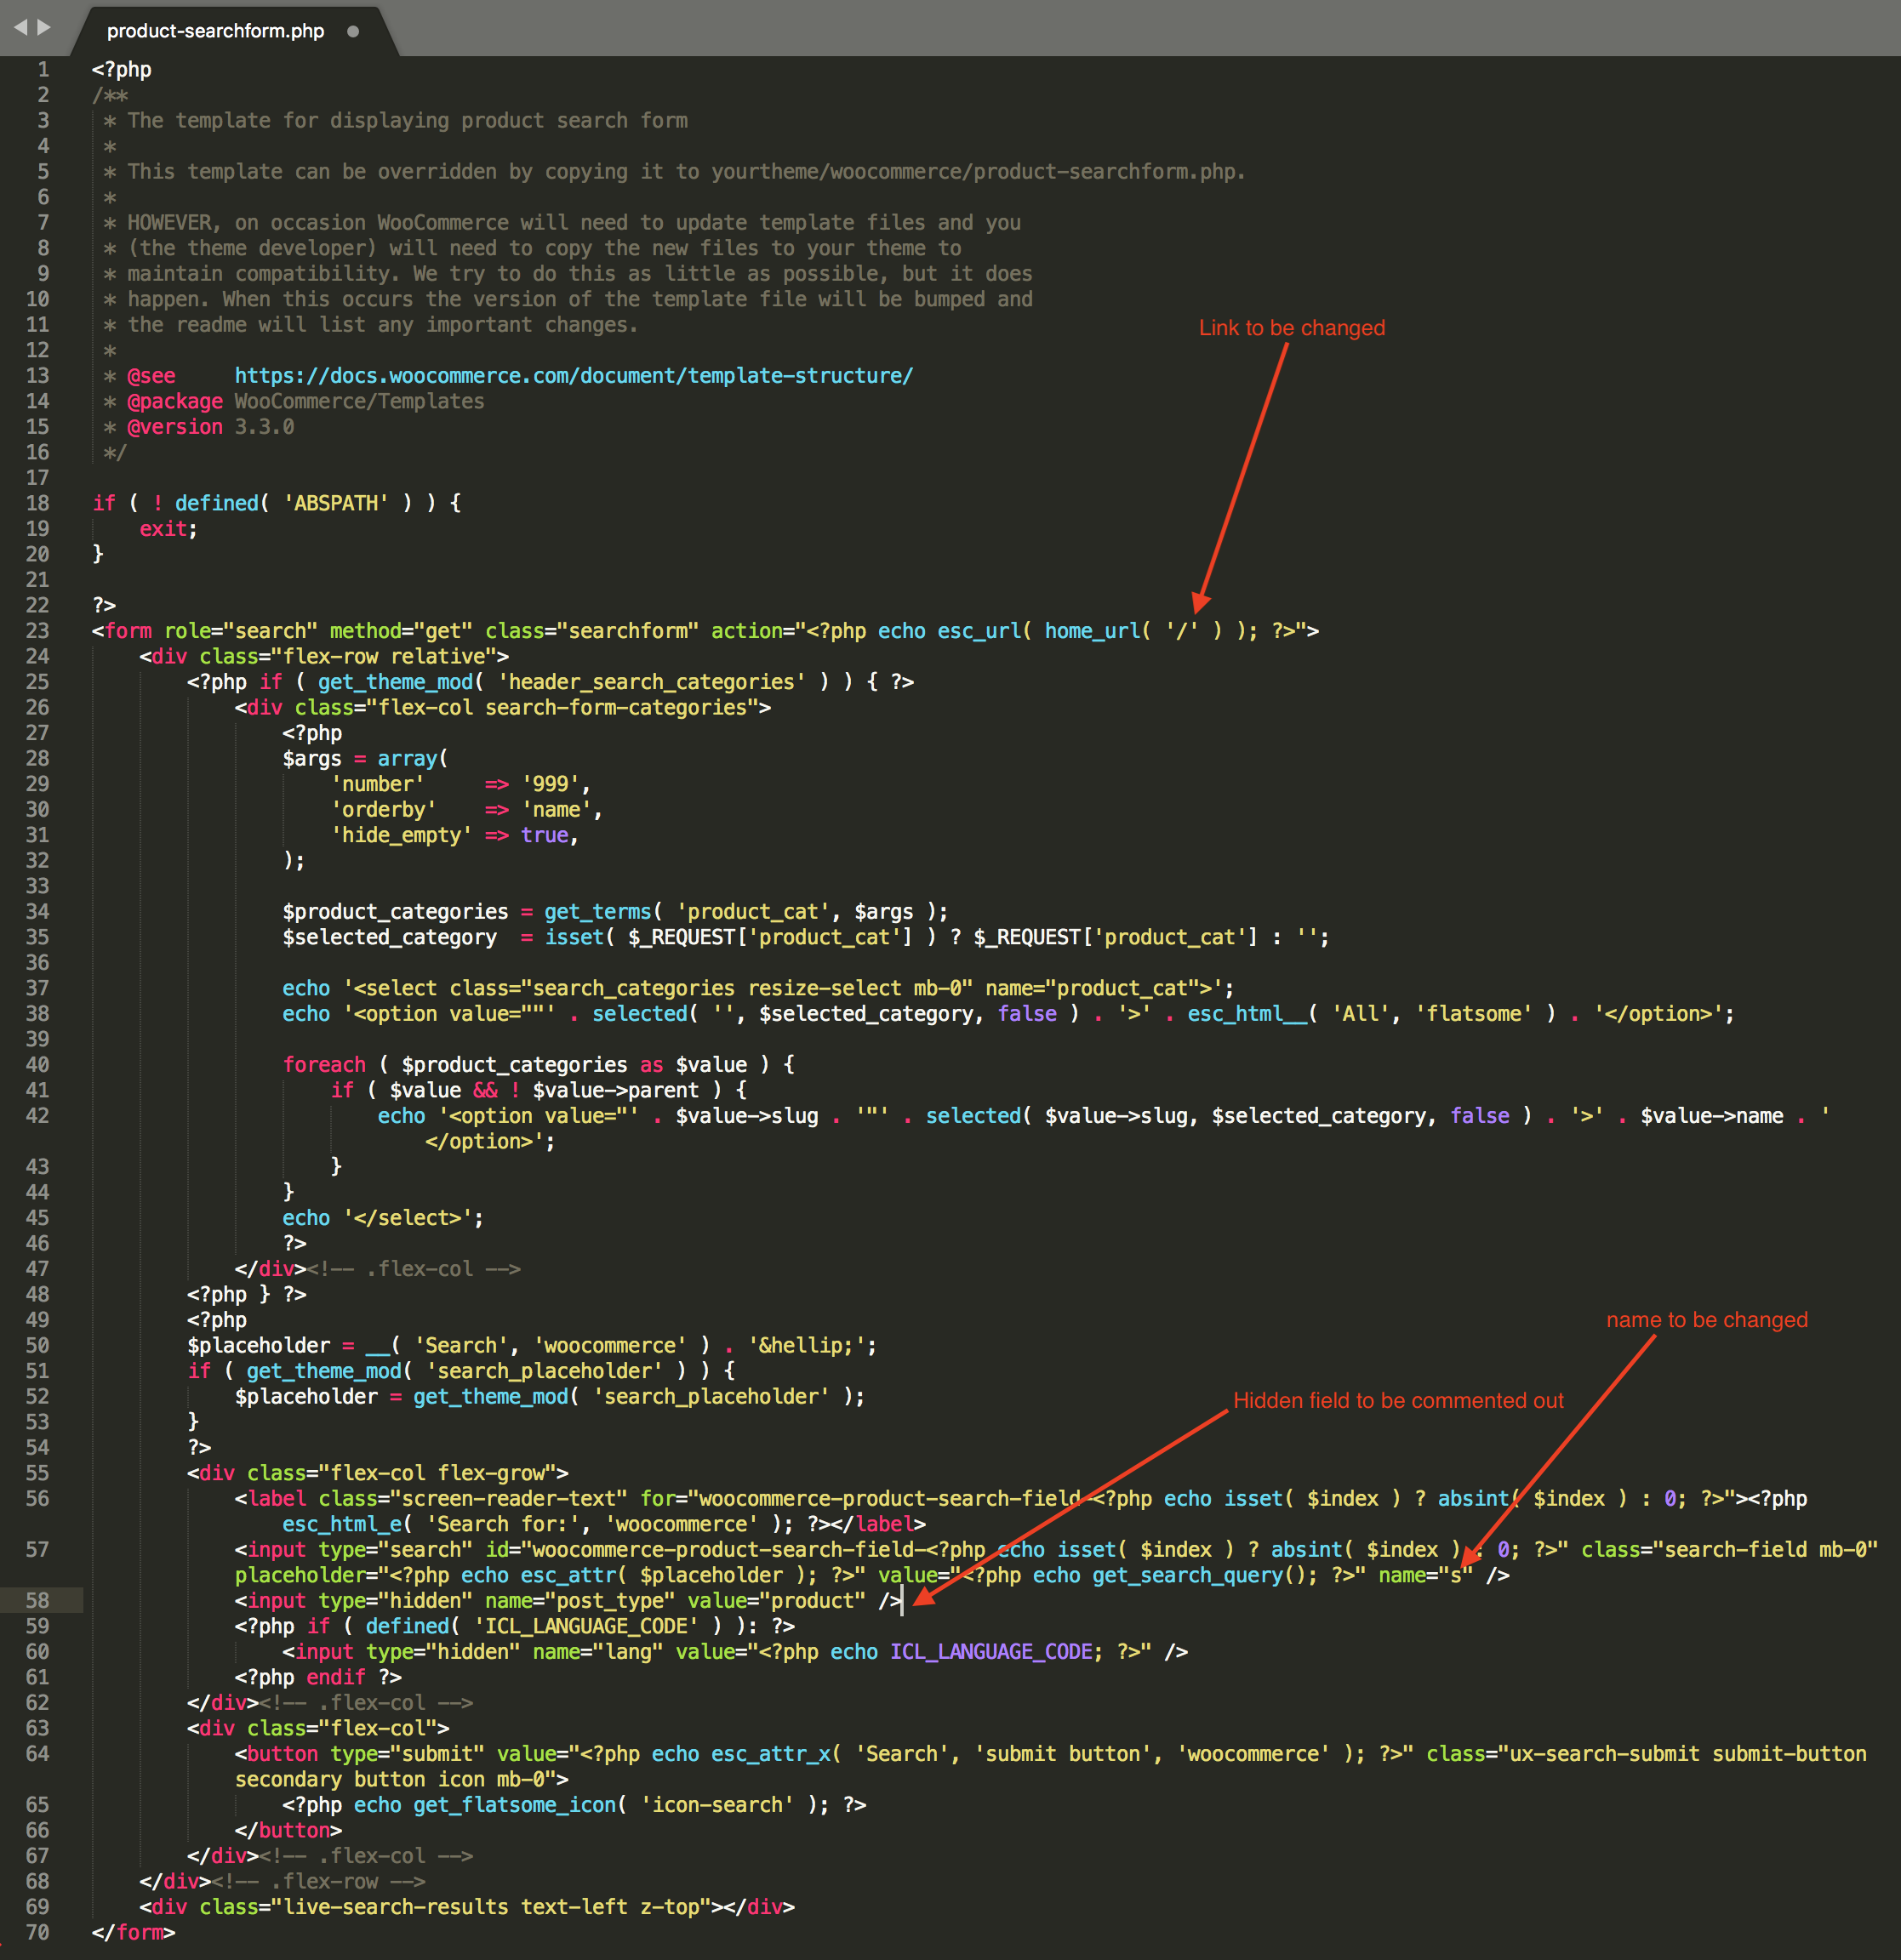
Task: Click the 'Link to be changed' annotation text
Action: tap(1292, 328)
